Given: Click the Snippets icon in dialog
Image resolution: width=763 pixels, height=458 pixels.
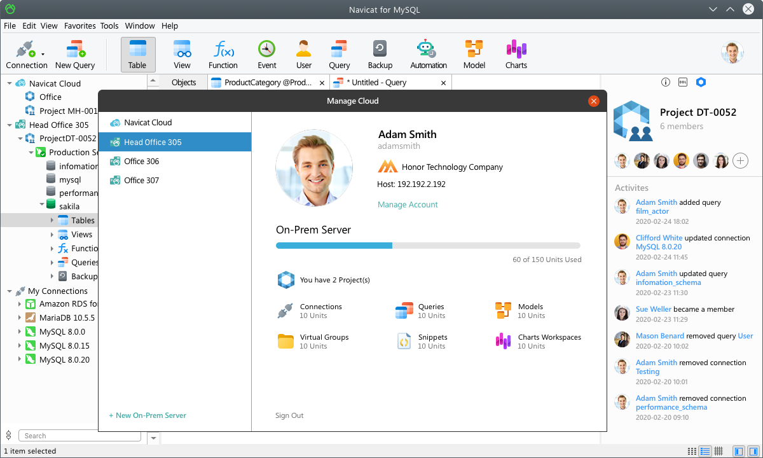Looking at the screenshot, I should pyautogui.click(x=404, y=342).
